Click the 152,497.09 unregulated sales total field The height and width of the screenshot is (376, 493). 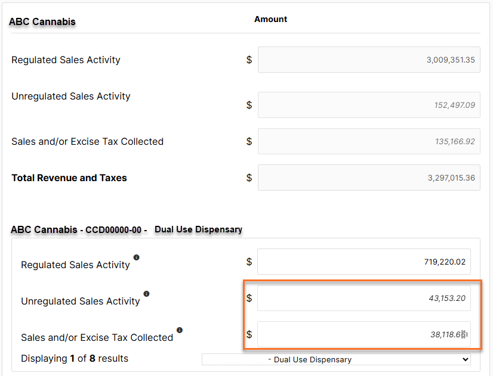[x=369, y=105]
